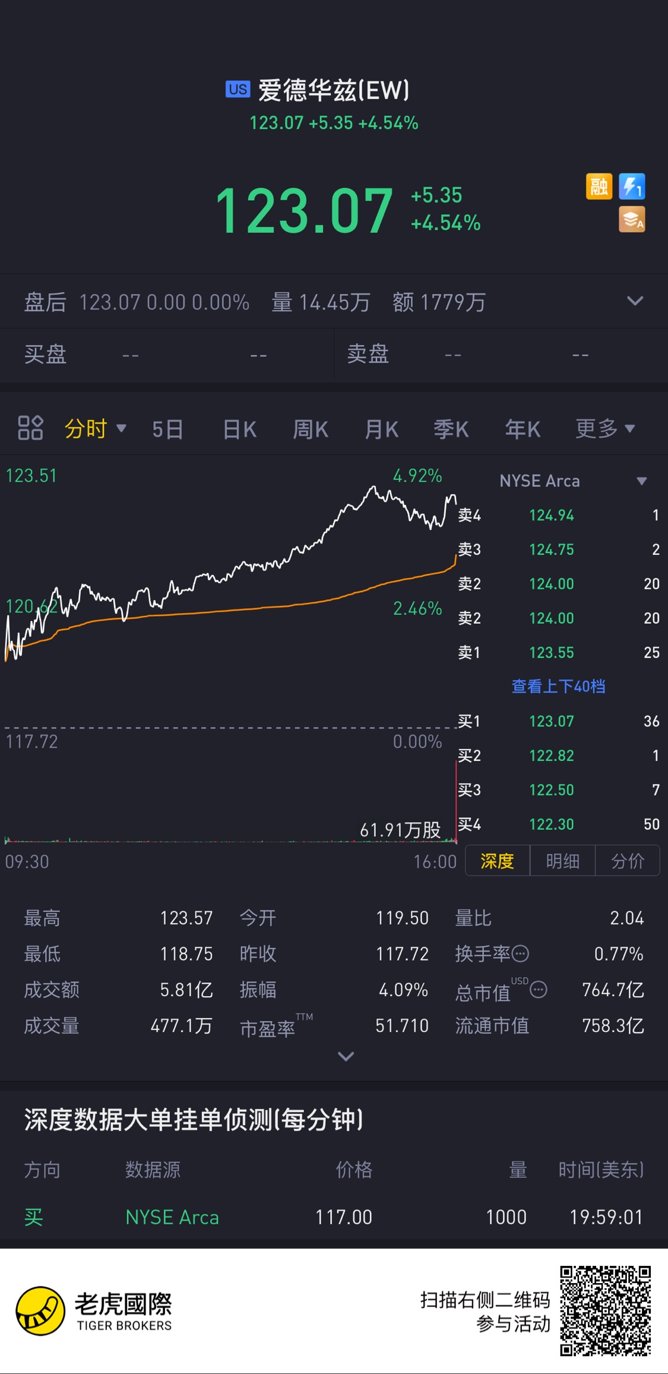Open the chart layout grid icon

pyautogui.click(x=30, y=428)
